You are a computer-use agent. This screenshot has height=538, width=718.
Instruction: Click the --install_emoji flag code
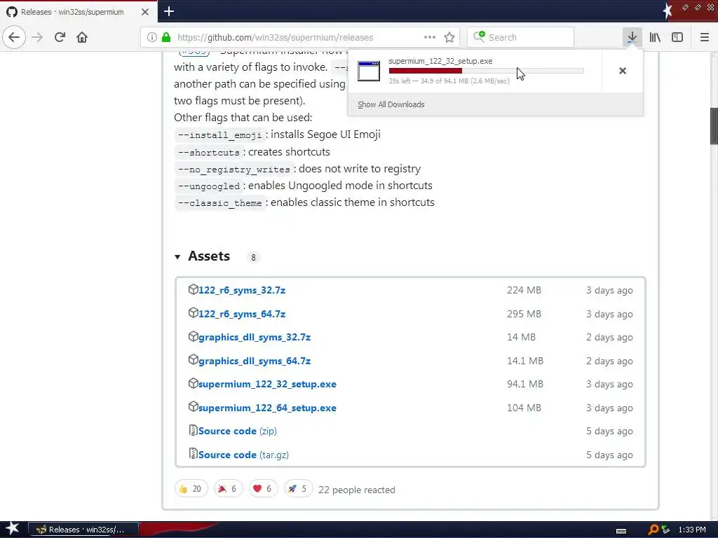[220, 135]
